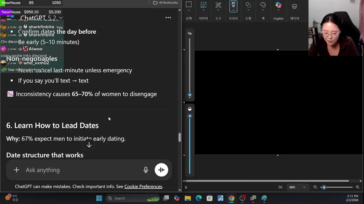
Task: Click the Paint shapes (도형) icon
Action: [x=248, y=5]
